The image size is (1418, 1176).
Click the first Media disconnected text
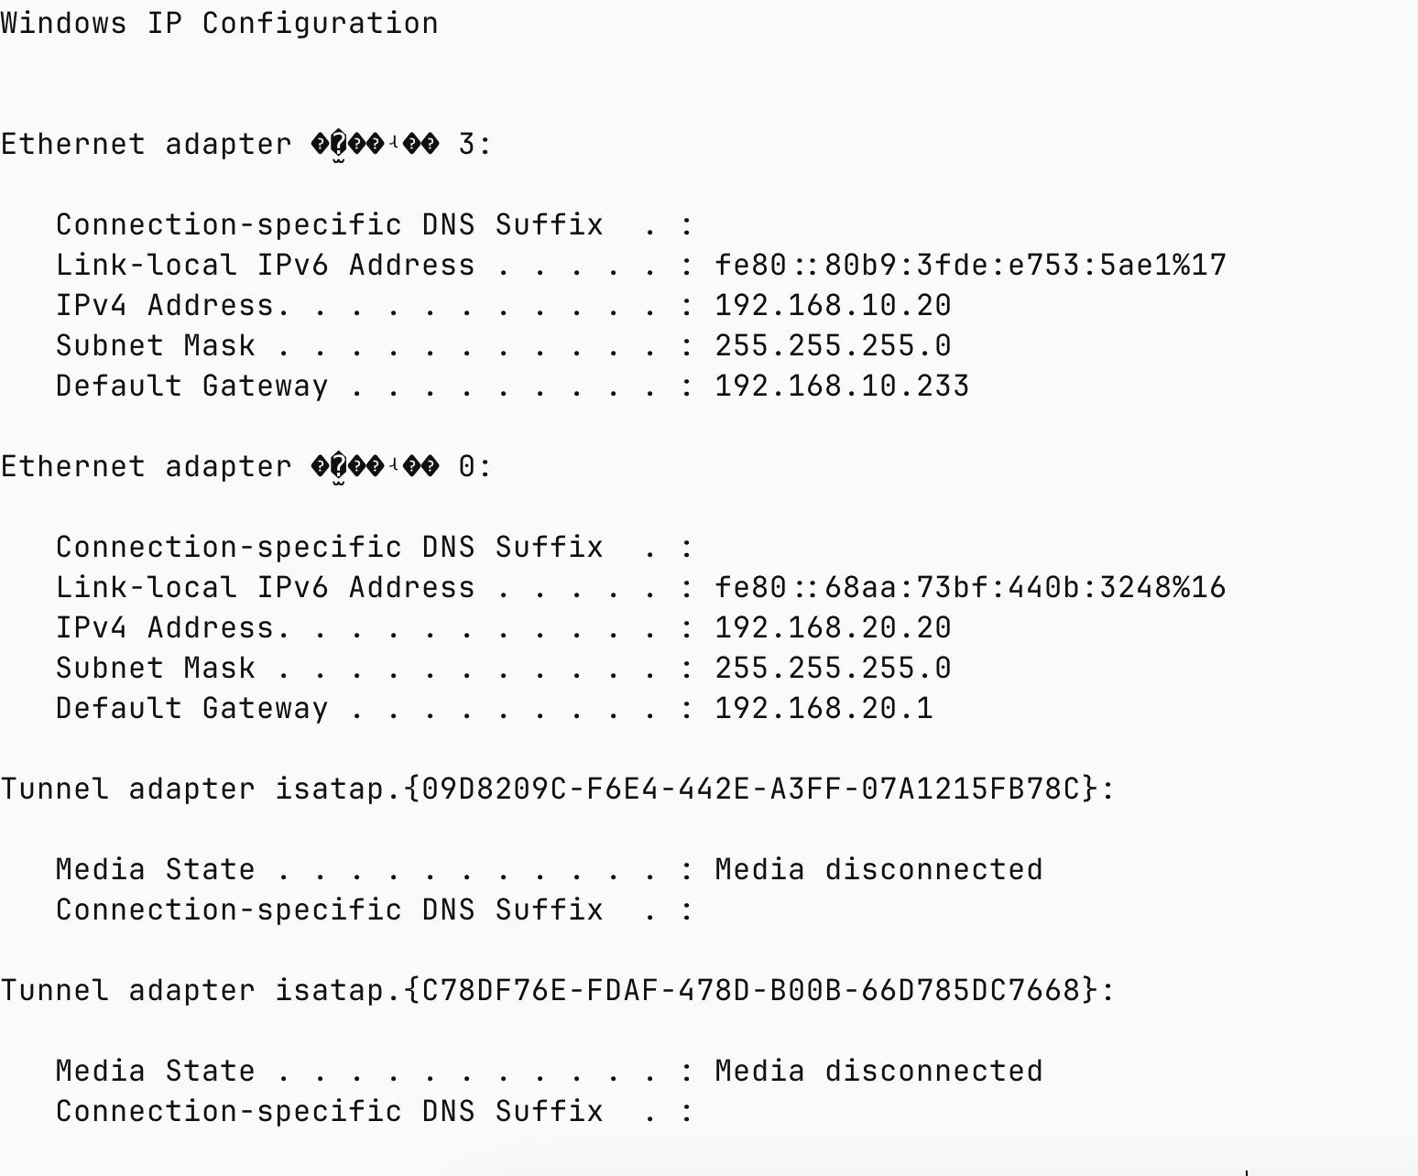(879, 870)
